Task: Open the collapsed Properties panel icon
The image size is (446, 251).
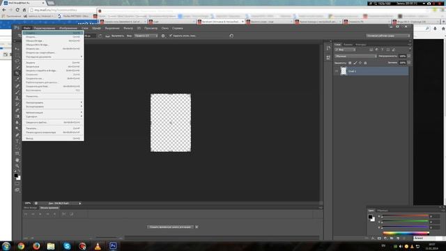Action: [x=328, y=57]
